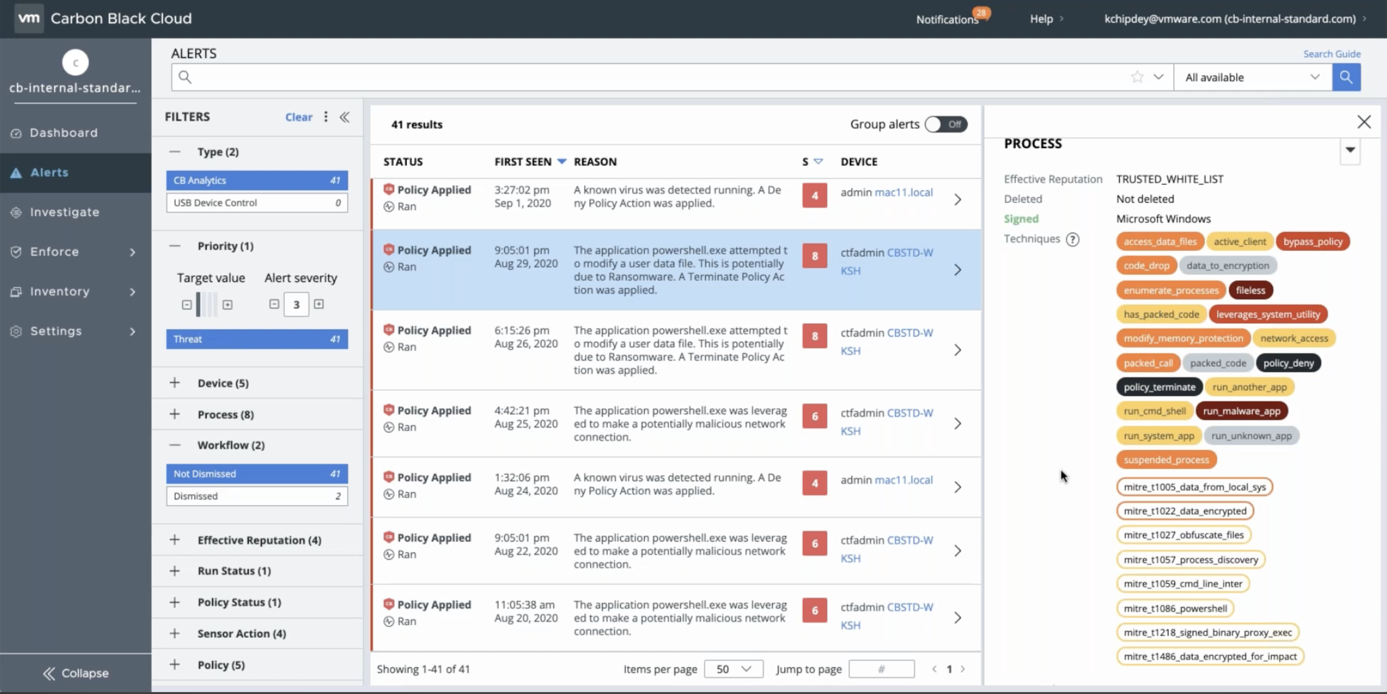Toggle the Group alerts switch
The width and height of the screenshot is (1387, 694).
(x=946, y=124)
